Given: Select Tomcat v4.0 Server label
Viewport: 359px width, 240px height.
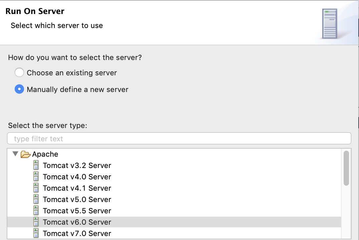Looking at the screenshot, I should [77, 177].
